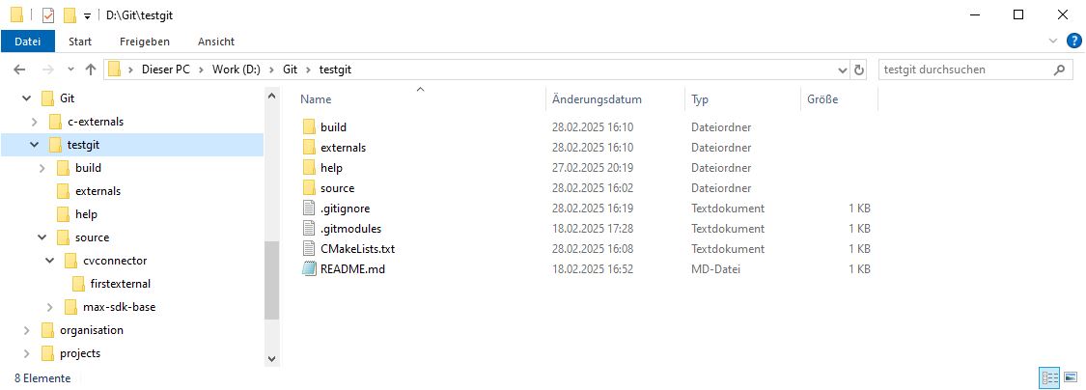
Task: Open the README.md file icon
Action: (x=309, y=268)
